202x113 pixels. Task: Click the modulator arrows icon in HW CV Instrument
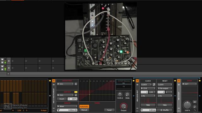click(x=54, y=111)
